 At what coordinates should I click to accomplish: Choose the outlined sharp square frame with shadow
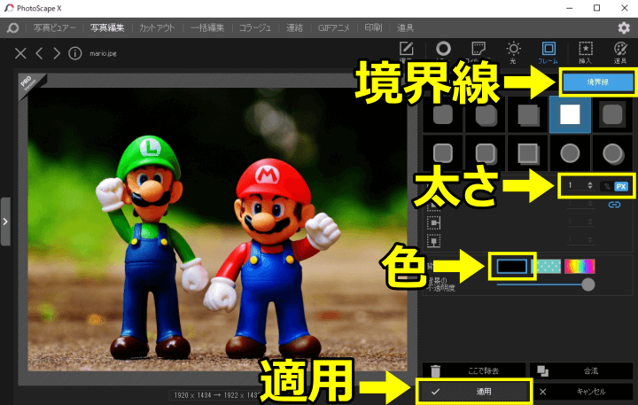tap(528, 153)
